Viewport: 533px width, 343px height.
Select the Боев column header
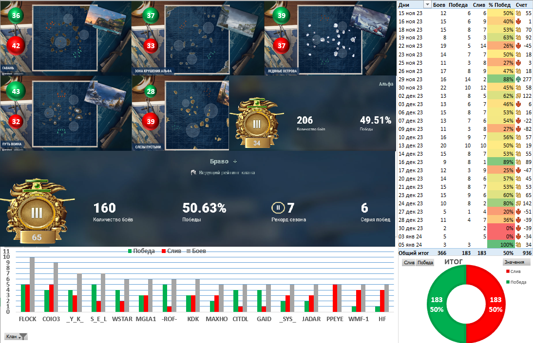(439, 5)
